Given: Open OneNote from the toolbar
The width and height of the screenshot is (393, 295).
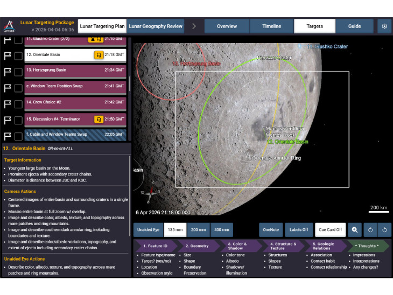Looking at the screenshot, I should point(271,230).
